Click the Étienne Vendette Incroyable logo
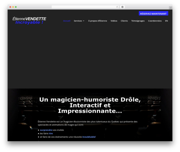Image resolution: width=180 pixels, height=152 pixels. pos(29,20)
